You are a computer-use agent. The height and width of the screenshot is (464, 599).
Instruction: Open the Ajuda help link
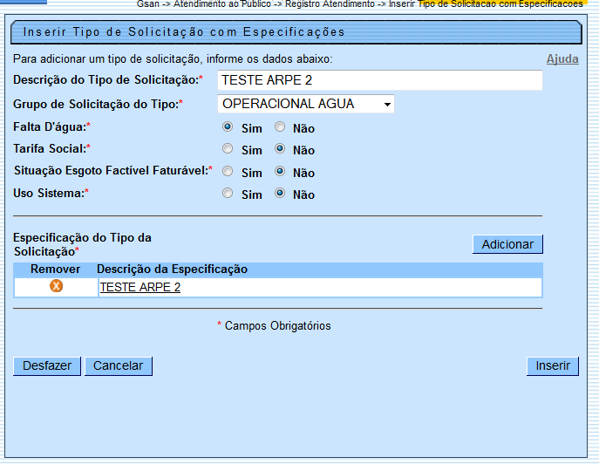coord(562,59)
